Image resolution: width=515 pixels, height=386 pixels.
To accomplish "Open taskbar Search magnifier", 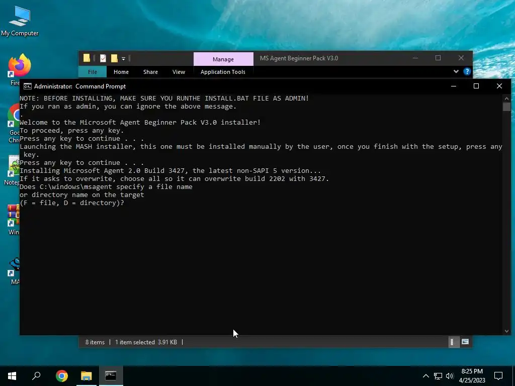I will click(36, 376).
